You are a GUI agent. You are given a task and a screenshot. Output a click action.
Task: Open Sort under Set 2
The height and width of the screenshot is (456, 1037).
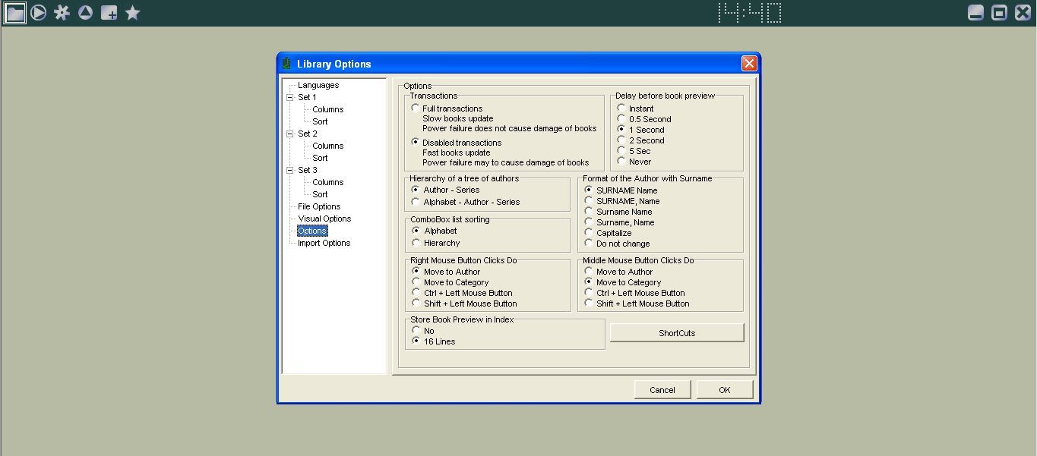[x=321, y=158]
